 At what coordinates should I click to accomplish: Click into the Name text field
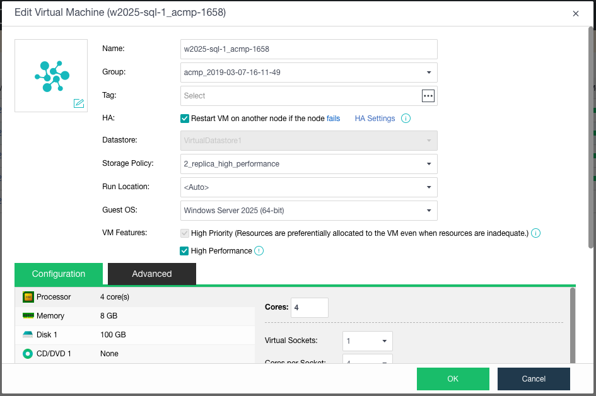pos(308,49)
